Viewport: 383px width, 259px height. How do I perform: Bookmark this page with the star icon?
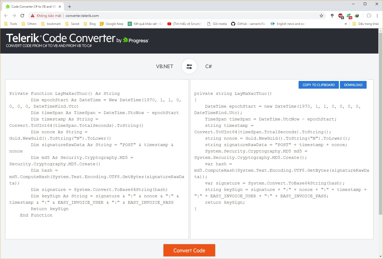point(321,16)
